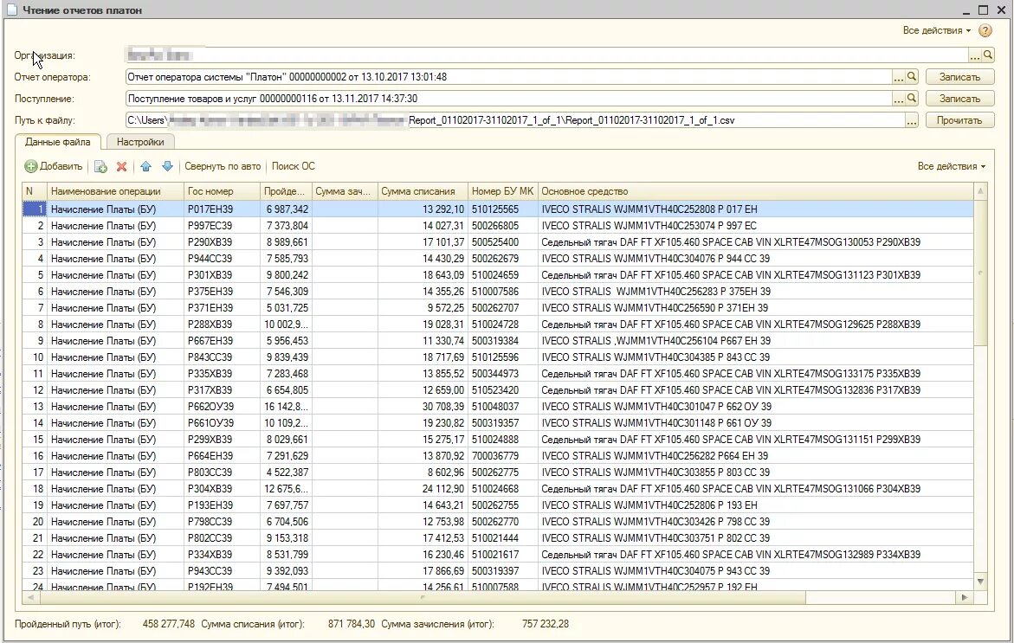
Task: Sort by Основное средство column header
Action: 755,191
